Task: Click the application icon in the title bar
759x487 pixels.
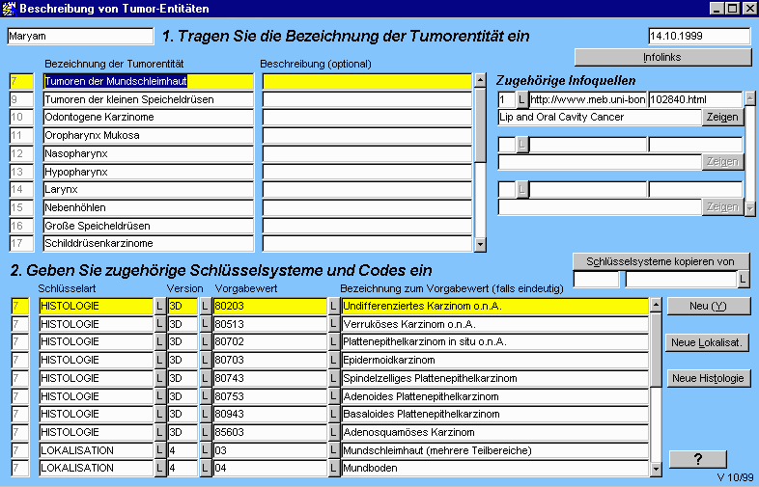Action: [10, 9]
